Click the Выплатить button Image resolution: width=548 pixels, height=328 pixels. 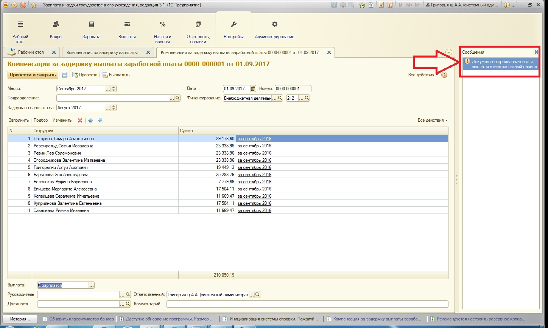pos(116,75)
